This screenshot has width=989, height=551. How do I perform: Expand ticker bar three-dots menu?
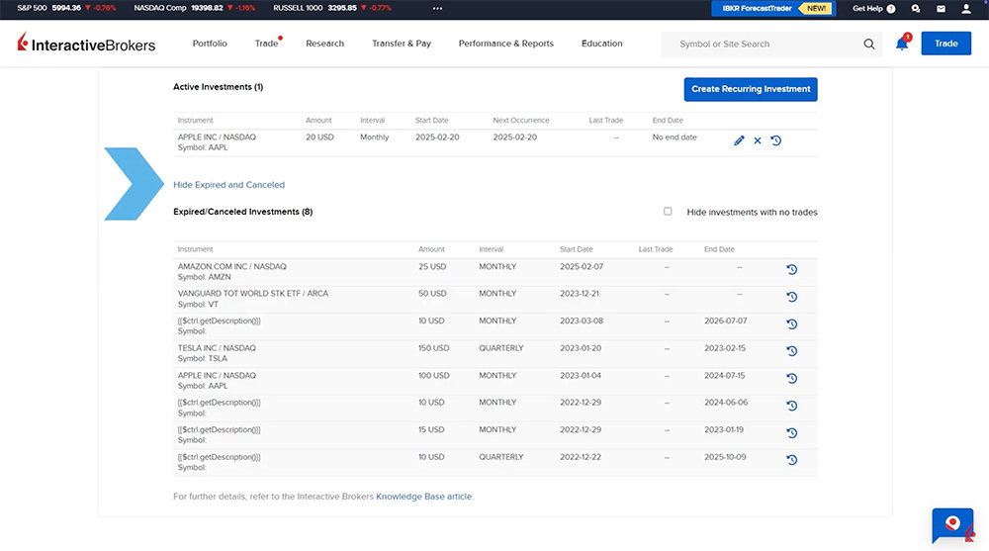[x=437, y=8]
